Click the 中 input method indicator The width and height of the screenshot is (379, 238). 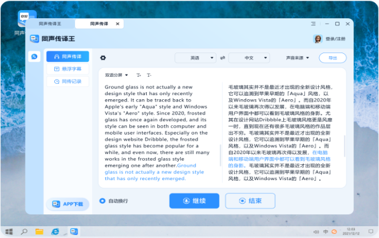point(326,232)
